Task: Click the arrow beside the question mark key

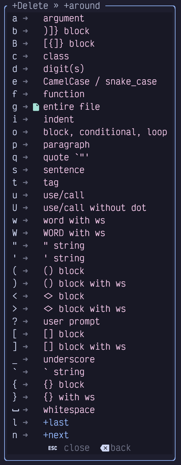Action: click(x=26, y=322)
